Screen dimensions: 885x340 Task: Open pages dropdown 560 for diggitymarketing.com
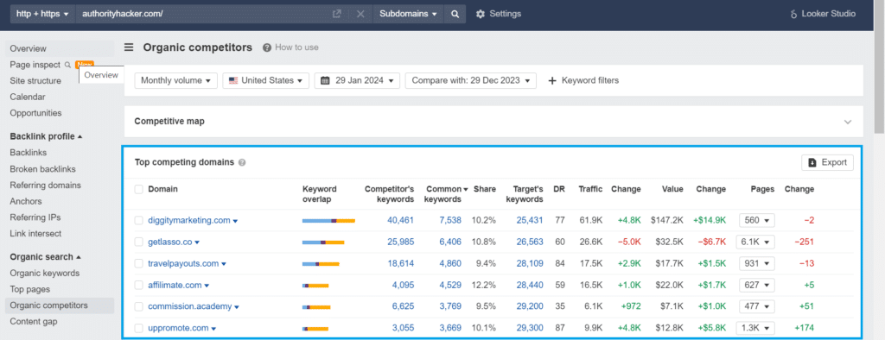pos(757,220)
